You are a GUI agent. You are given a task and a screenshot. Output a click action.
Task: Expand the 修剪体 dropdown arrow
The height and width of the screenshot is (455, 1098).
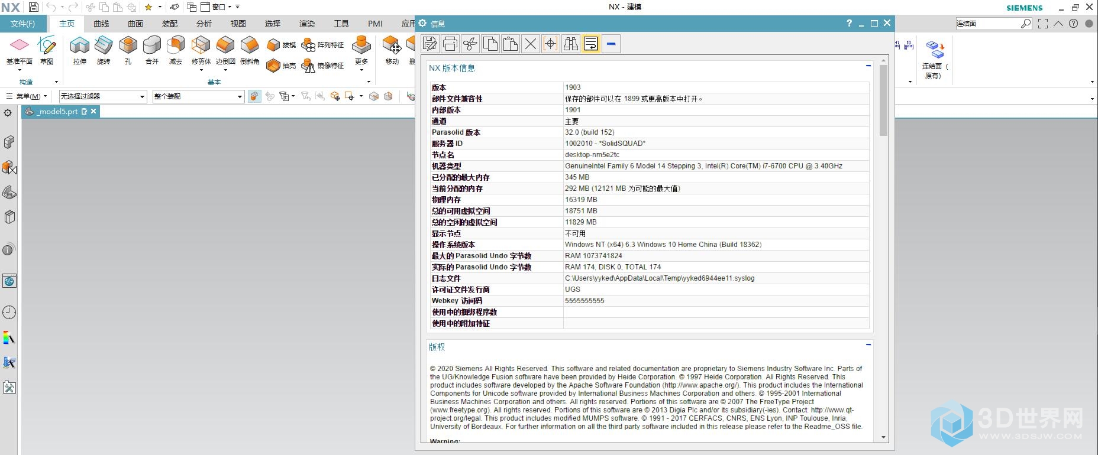(x=201, y=70)
